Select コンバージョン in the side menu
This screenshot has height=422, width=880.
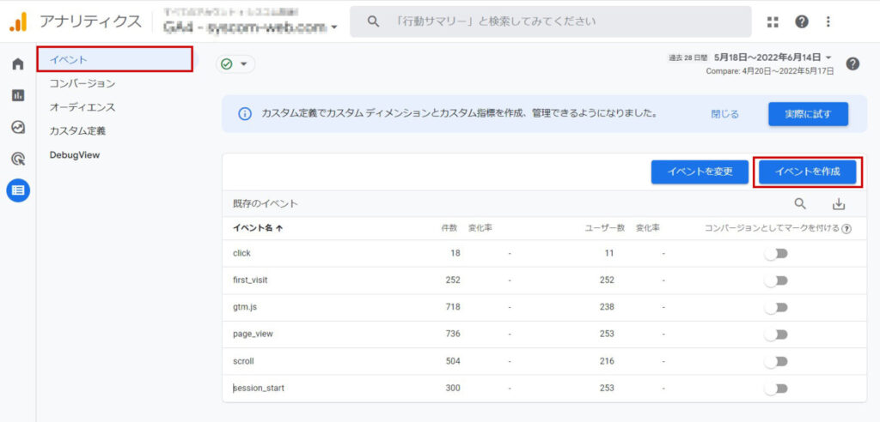pyautogui.click(x=82, y=83)
